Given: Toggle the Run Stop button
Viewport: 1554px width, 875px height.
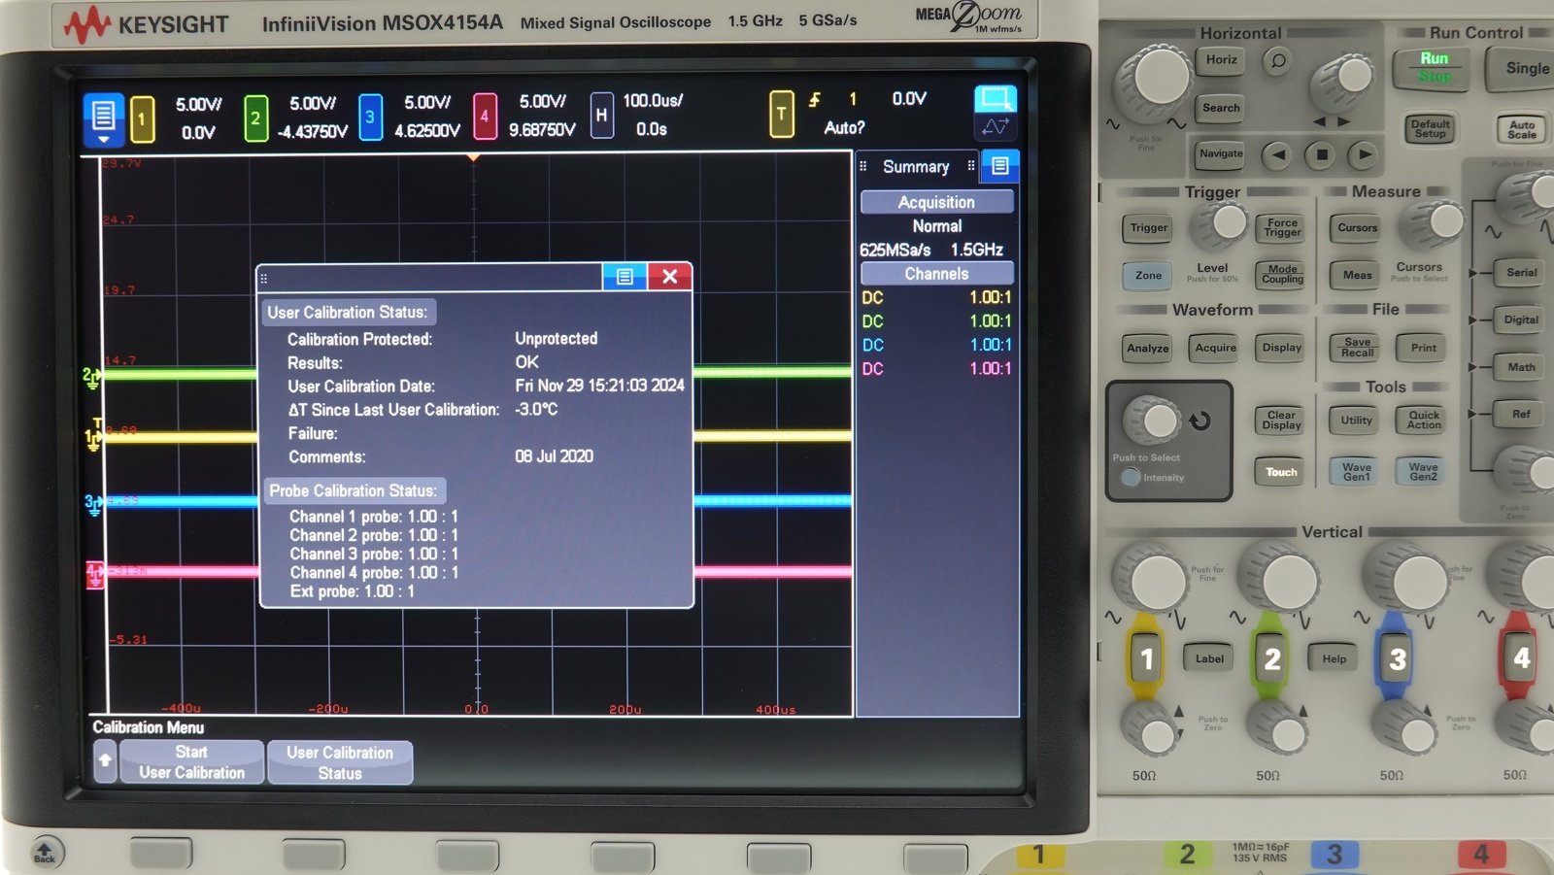Looking at the screenshot, I should click(1434, 67).
